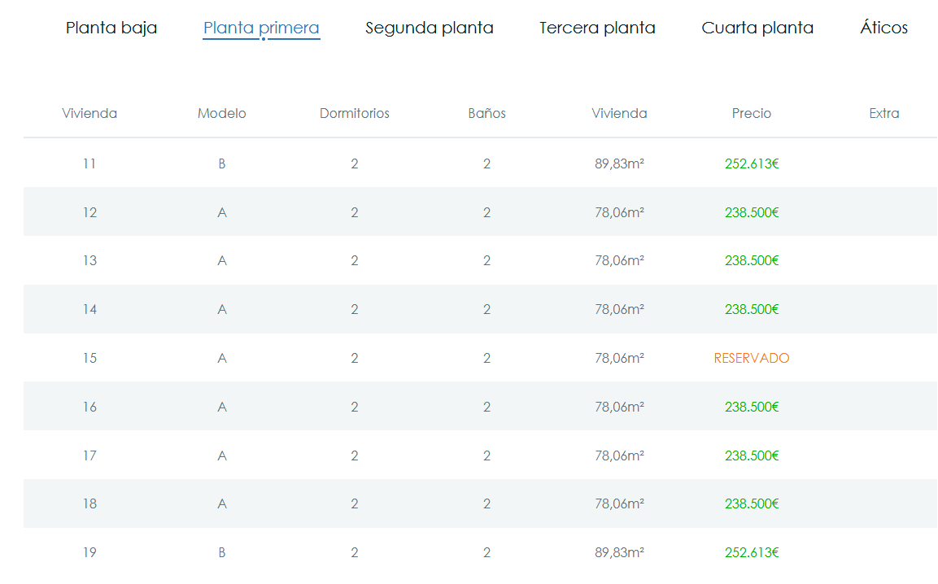
Task: Click the Extra column header
Action: tap(883, 113)
